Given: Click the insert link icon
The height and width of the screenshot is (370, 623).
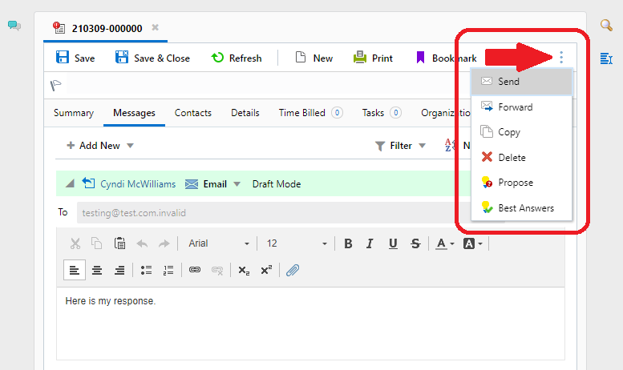Looking at the screenshot, I should click(195, 270).
